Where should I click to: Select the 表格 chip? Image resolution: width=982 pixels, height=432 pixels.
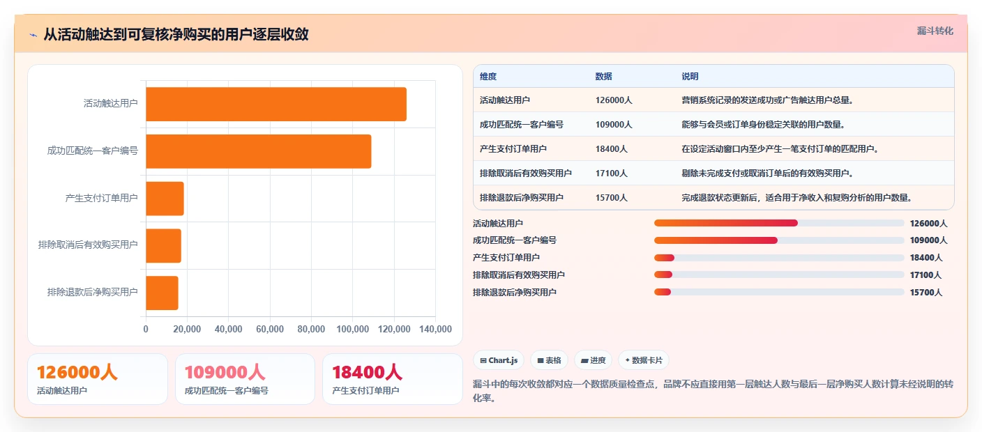point(549,360)
